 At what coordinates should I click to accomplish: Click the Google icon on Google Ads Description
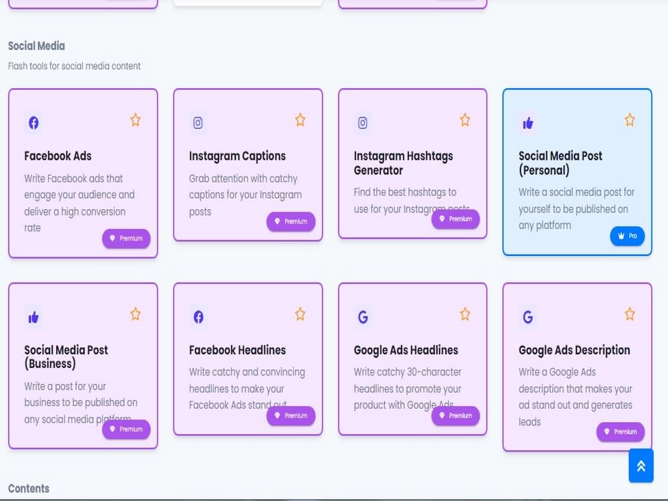[528, 317]
